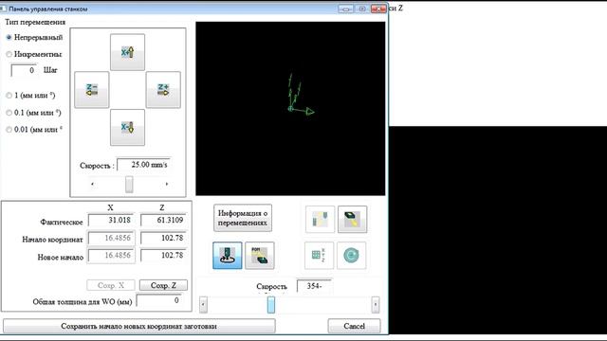Click the right arrow of the jog speed slider

tap(167, 184)
